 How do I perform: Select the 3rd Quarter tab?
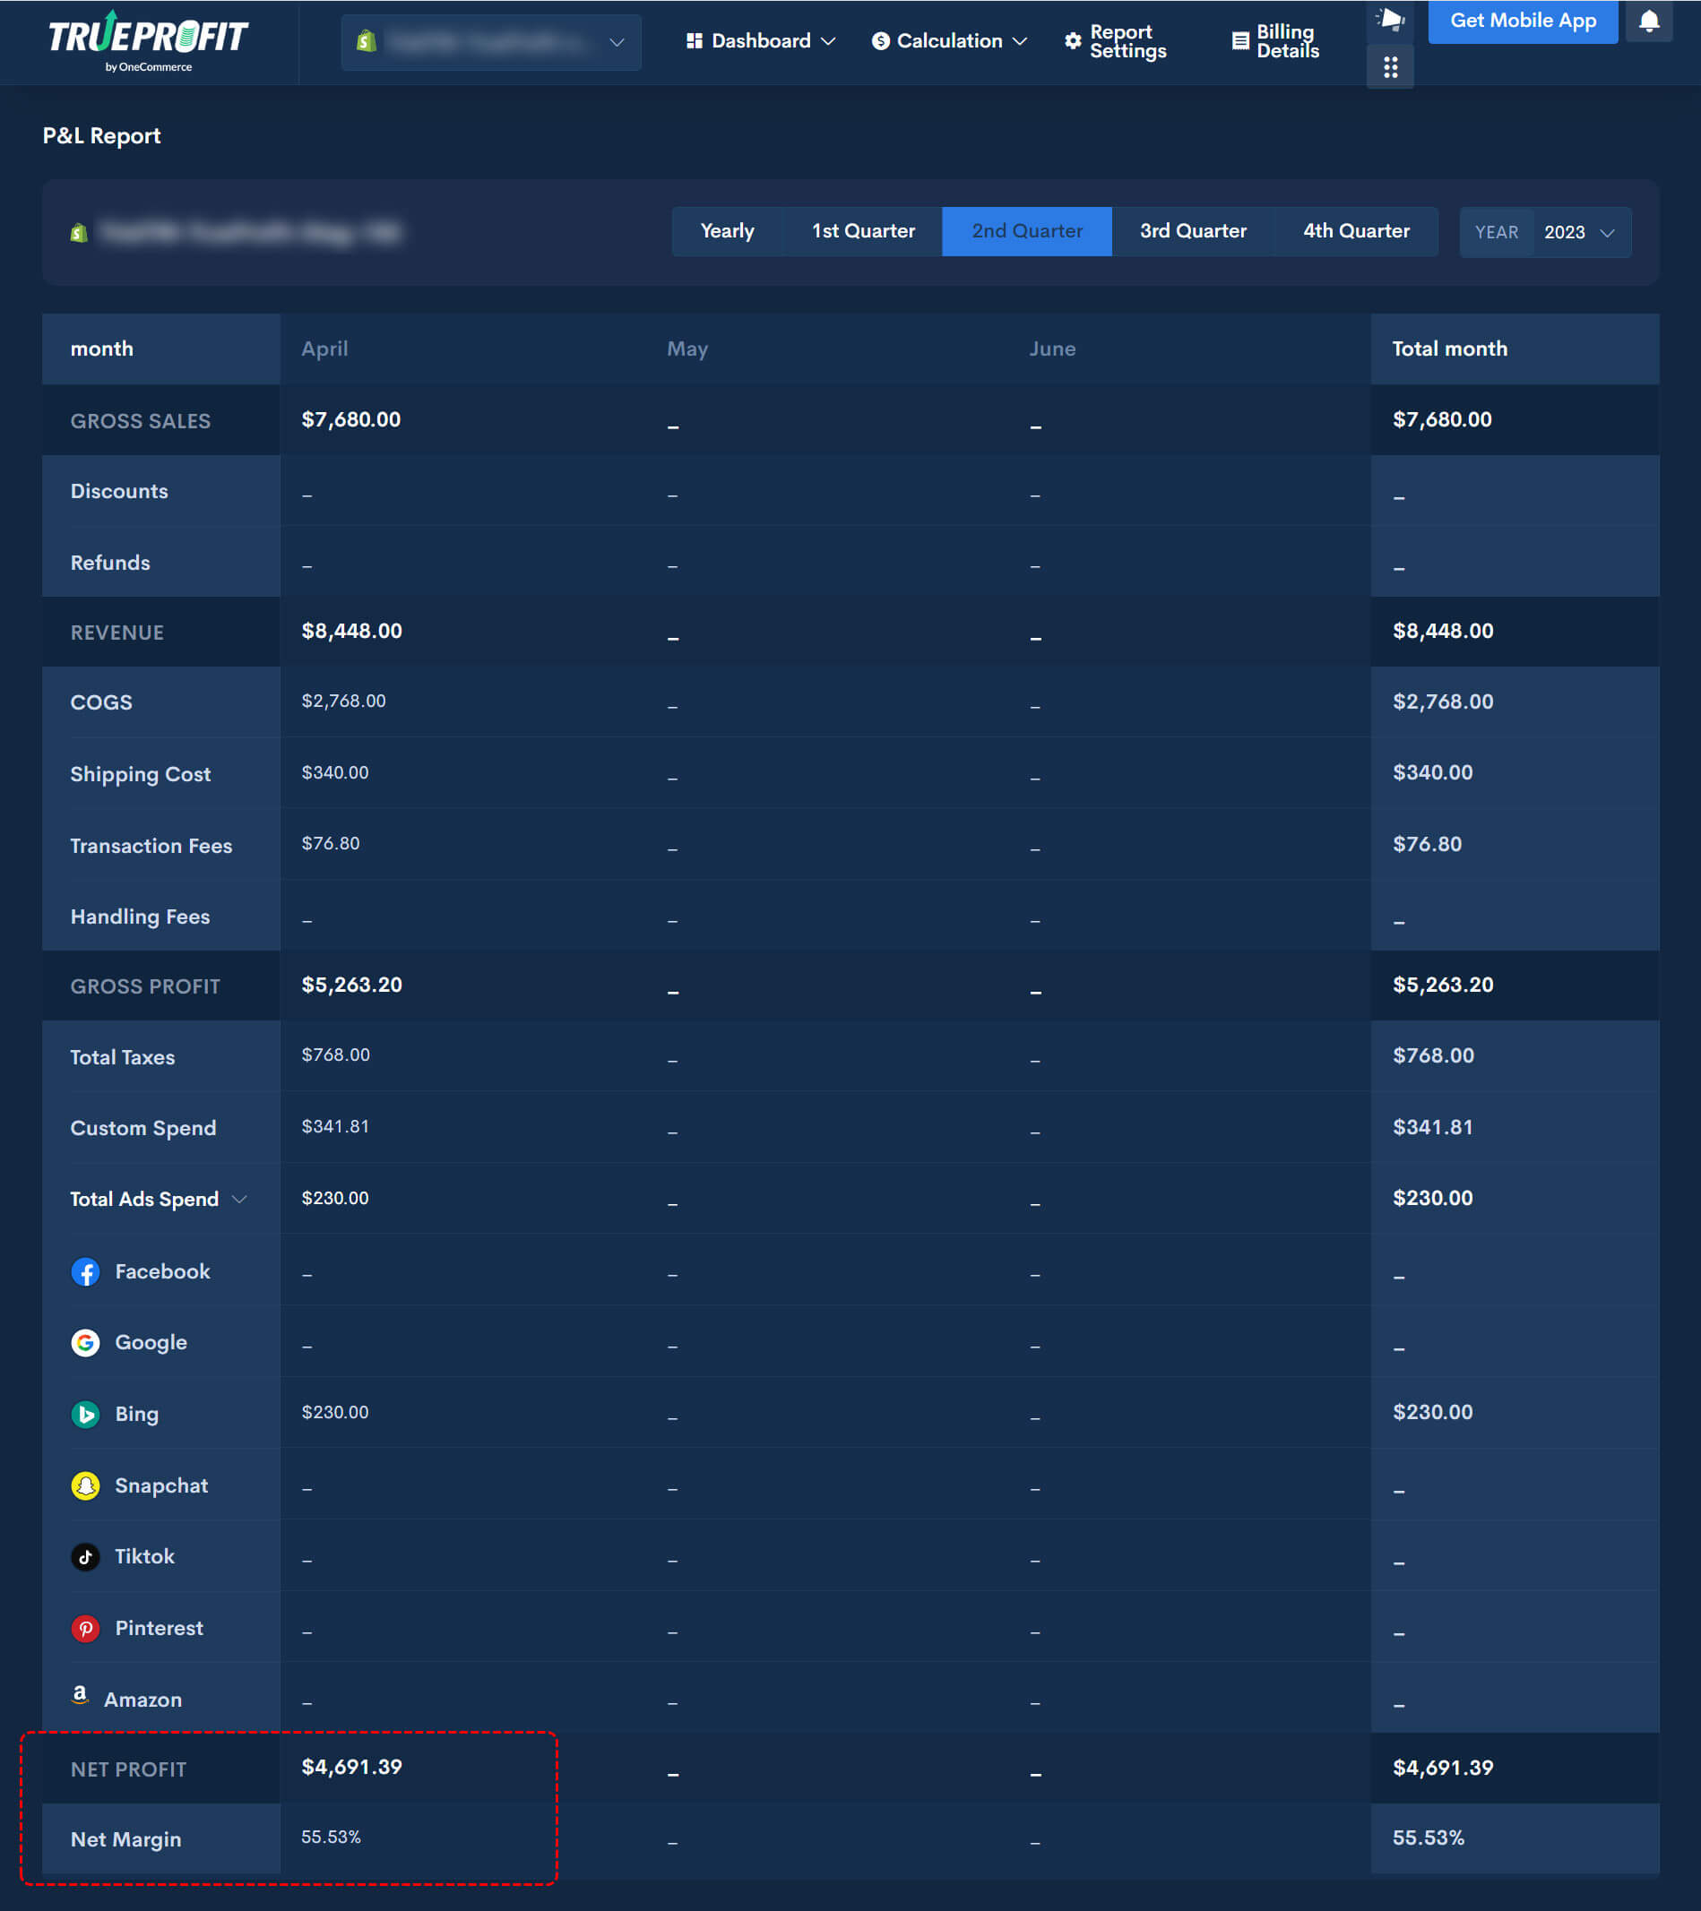[x=1192, y=231]
